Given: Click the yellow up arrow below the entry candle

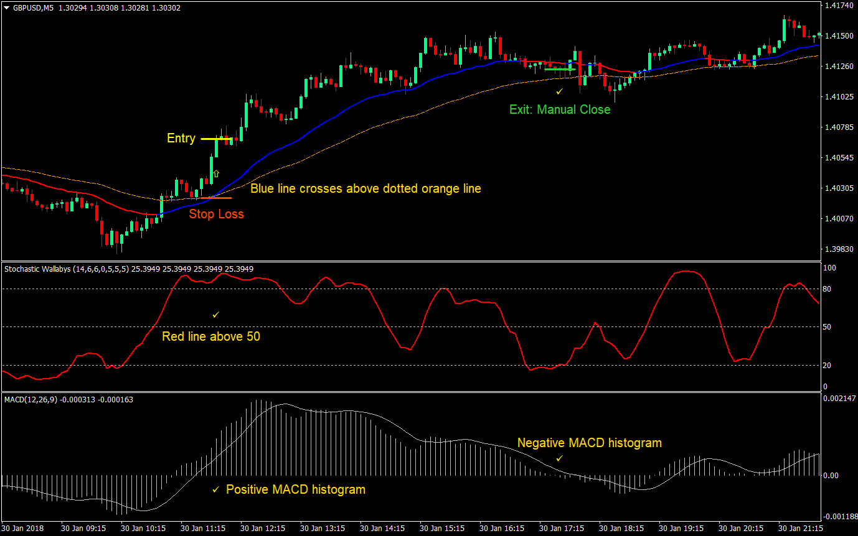Looking at the screenshot, I should click(x=215, y=173).
